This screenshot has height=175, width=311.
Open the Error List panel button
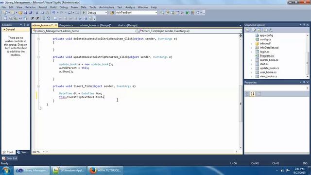tap(10, 158)
